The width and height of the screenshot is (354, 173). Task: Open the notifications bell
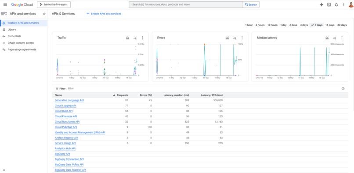(336, 4)
